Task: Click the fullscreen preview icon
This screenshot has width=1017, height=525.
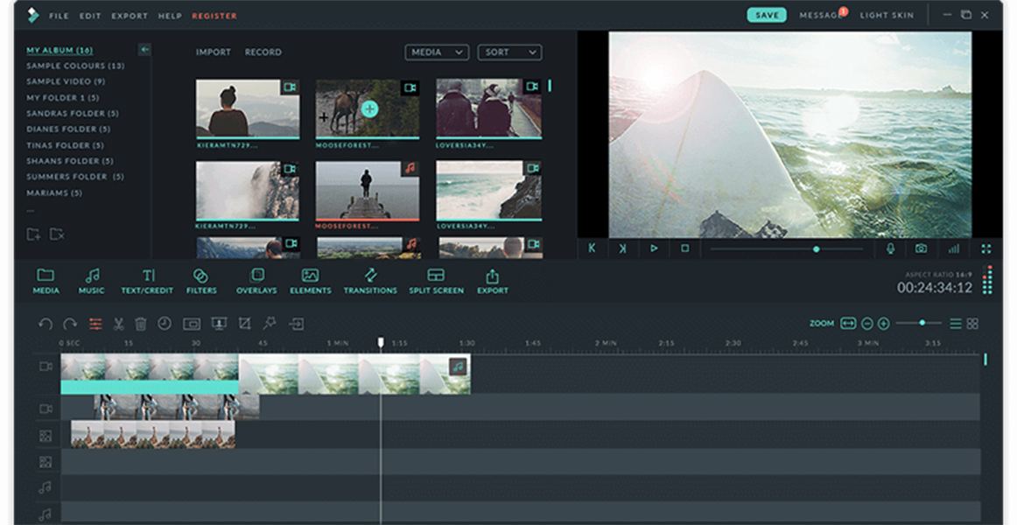Action: tap(986, 248)
